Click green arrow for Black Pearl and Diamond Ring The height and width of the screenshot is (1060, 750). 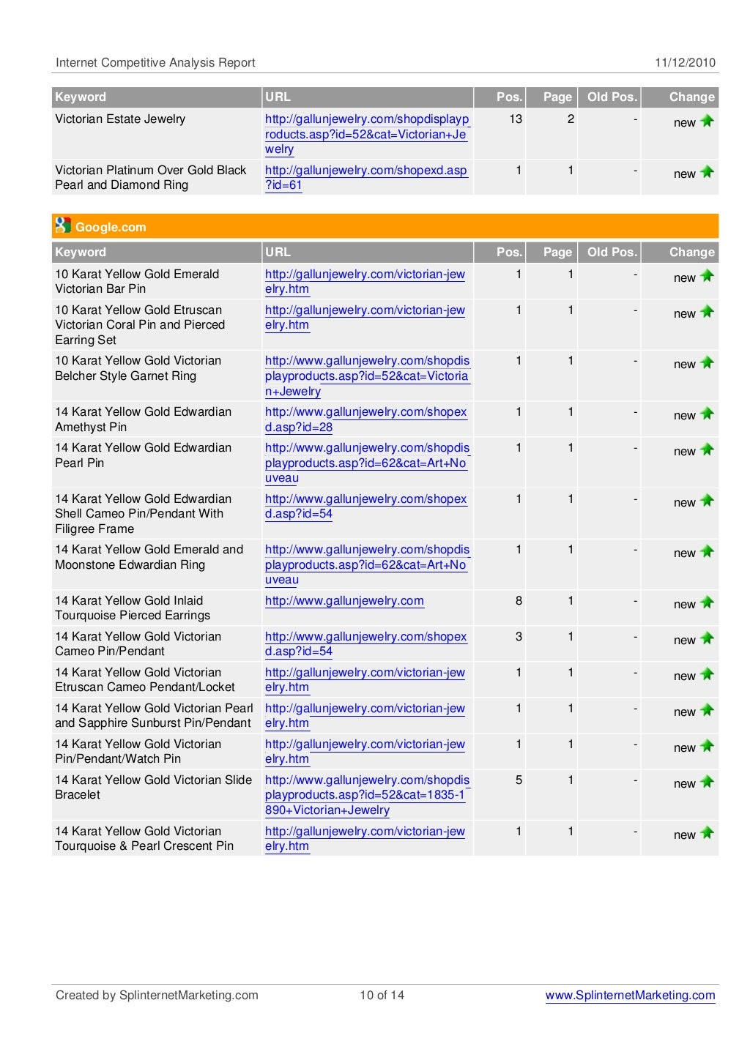[707, 172]
